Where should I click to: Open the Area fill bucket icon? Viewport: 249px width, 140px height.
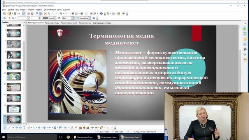pos(59,18)
